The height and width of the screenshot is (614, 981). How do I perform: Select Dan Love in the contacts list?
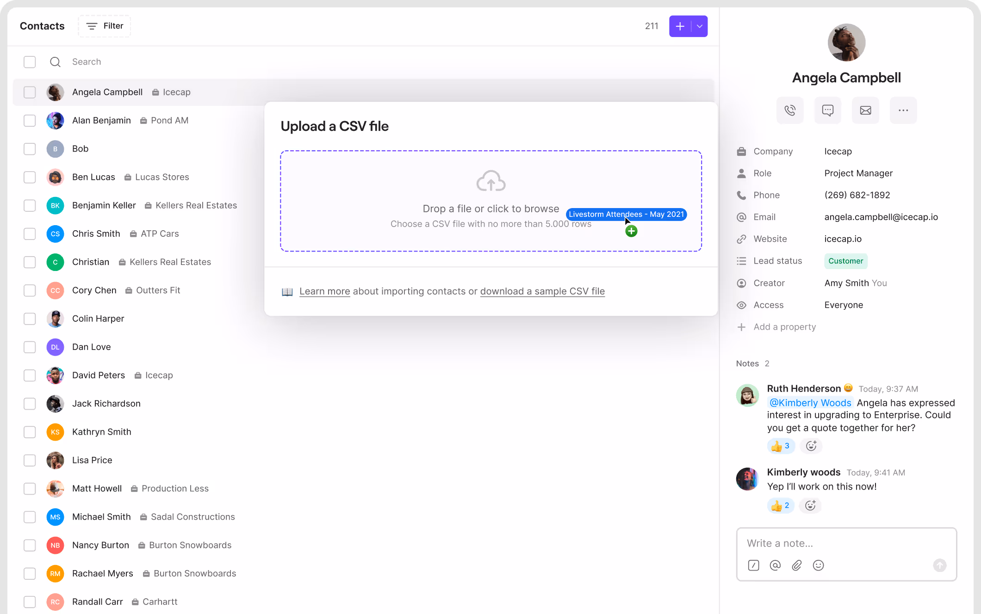[x=92, y=347]
